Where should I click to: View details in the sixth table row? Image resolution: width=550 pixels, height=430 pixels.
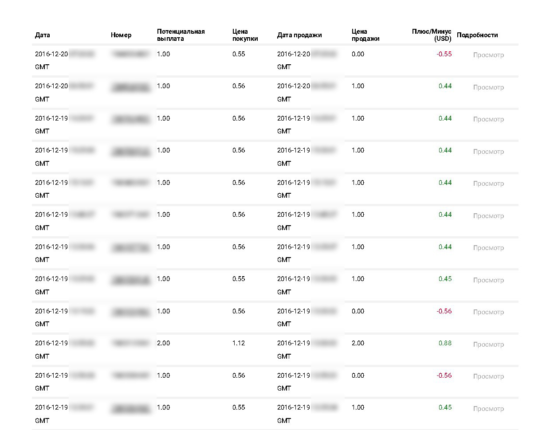[x=488, y=216]
